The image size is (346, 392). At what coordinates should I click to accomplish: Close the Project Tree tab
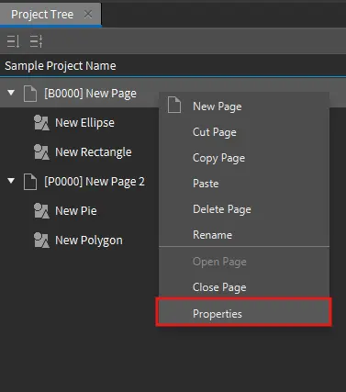pyautogui.click(x=88, y=14)
